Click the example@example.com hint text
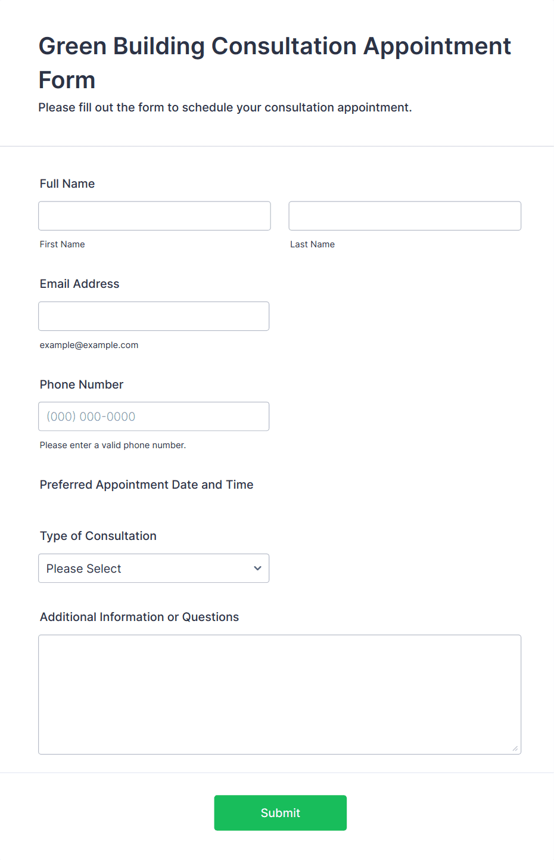554x860 pixels. [89, 345]
